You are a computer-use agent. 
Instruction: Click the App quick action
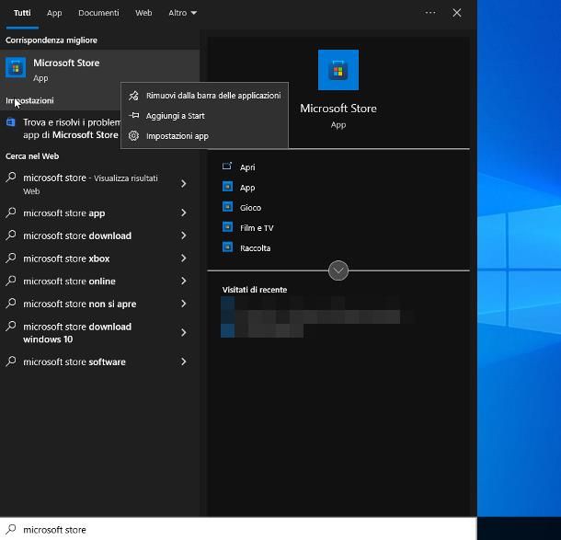tap(247, 188)
